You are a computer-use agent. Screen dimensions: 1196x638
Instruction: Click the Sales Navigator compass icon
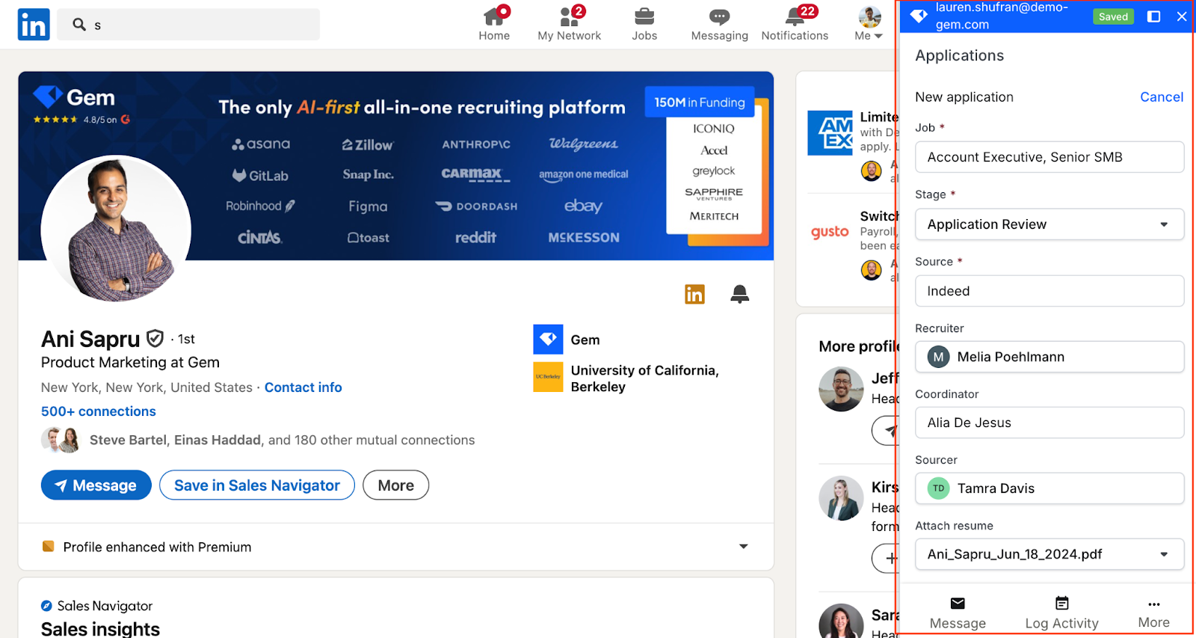[46, 606]
